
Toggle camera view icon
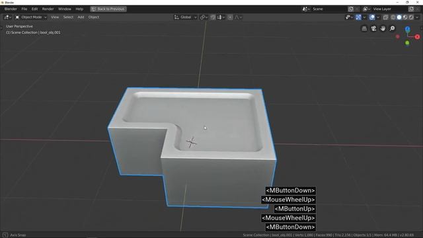tap(373, 28)
